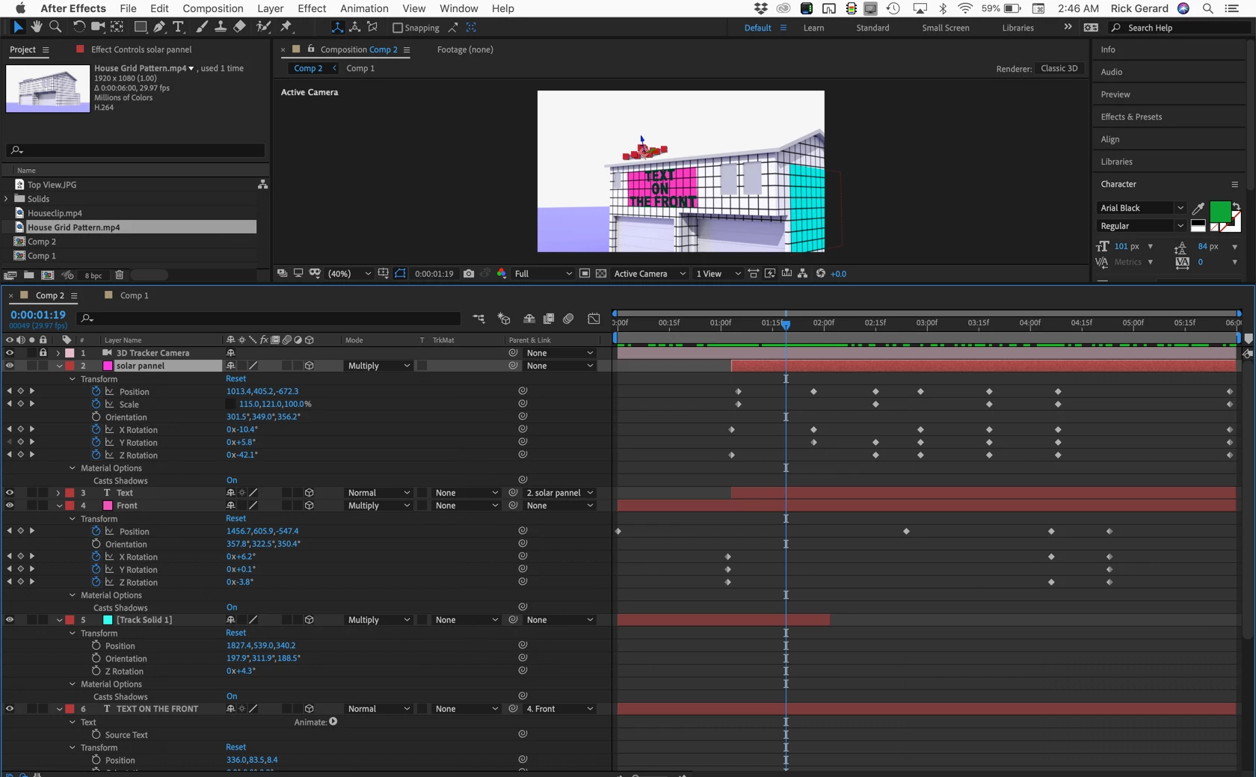Select the Rectangle shape tool
This screenshot has height=777, width=1256.
(140, 27)
